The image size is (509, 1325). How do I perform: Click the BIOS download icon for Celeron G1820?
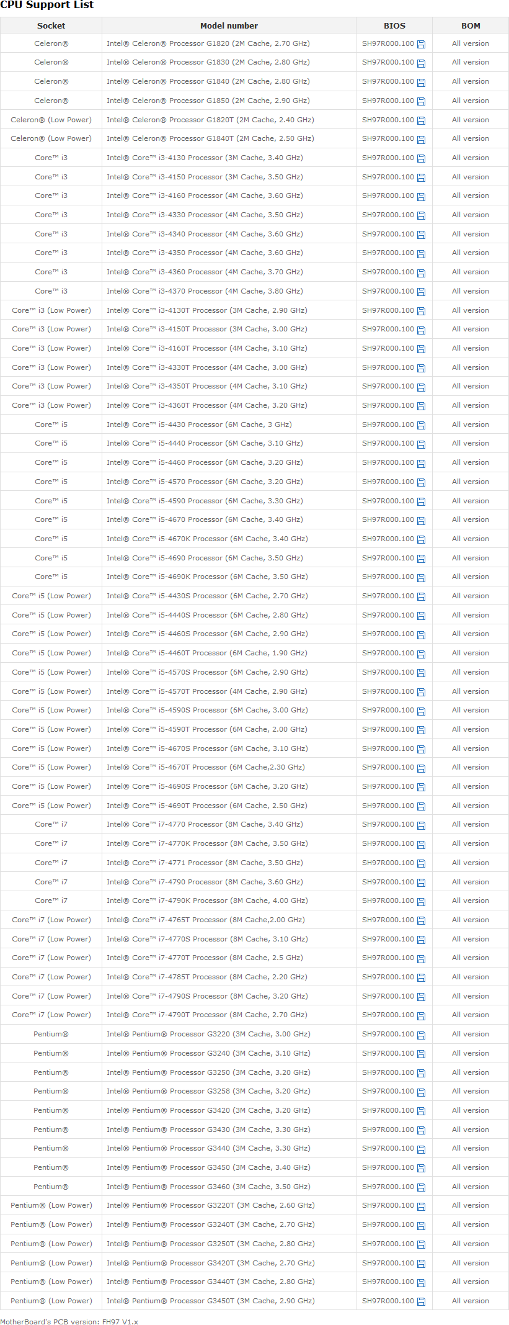422,44
